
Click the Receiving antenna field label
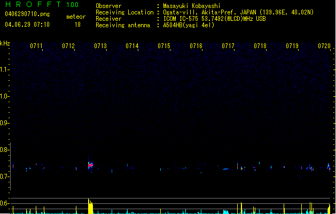pos(123,25)
